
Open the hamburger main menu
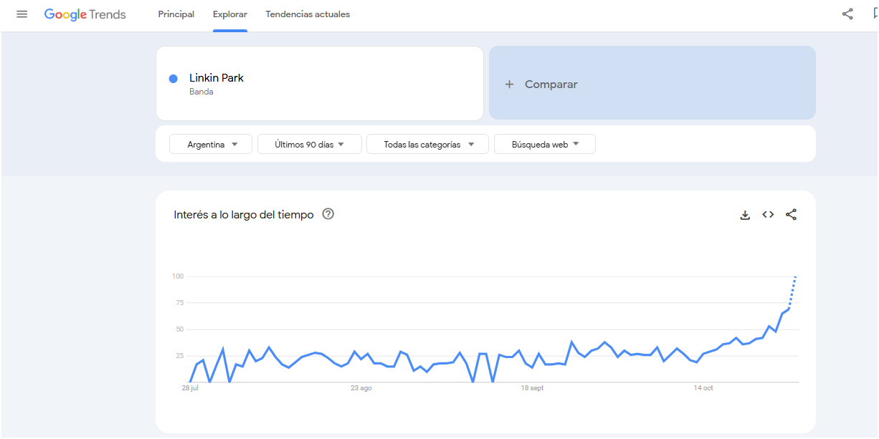coord(22,14)
